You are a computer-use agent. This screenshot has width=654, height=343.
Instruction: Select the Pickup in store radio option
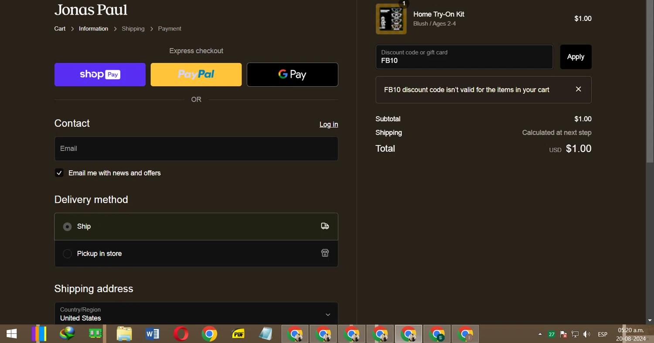67,254
